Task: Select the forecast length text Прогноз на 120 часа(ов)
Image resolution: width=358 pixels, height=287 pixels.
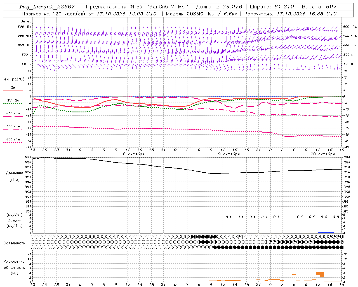Action: point(54,14)
